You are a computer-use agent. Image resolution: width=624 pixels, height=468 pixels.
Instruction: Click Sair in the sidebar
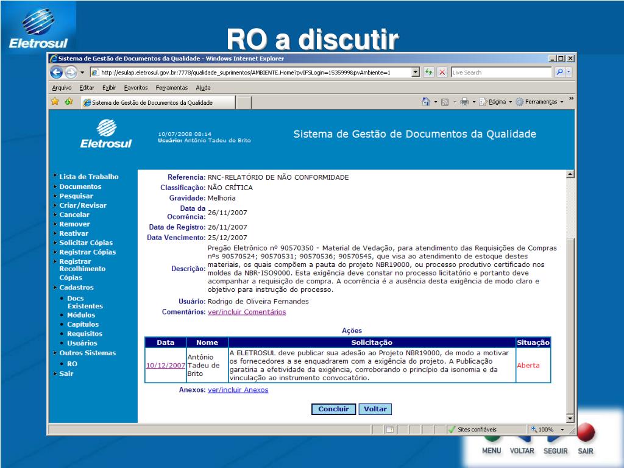(66, 374)
